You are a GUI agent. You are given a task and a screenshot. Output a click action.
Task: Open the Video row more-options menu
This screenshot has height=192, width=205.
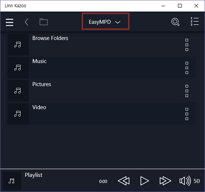pos(187,114)
